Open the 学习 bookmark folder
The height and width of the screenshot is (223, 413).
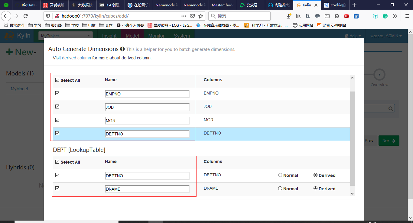click(34, 25)
